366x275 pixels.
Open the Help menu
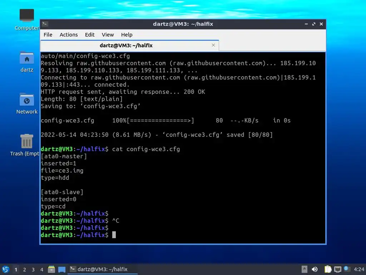(x=127, y=35)
